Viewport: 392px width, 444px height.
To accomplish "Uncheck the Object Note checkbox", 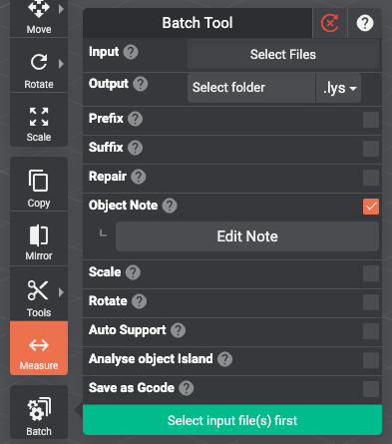I will [371, 207].
